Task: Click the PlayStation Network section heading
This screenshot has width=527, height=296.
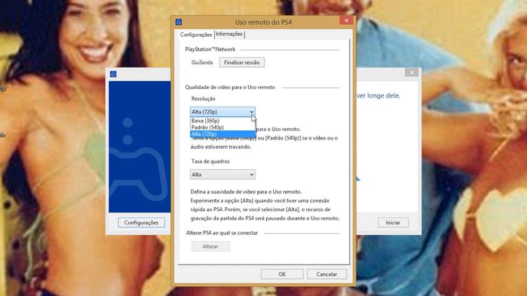Action: tap(210, 49)
